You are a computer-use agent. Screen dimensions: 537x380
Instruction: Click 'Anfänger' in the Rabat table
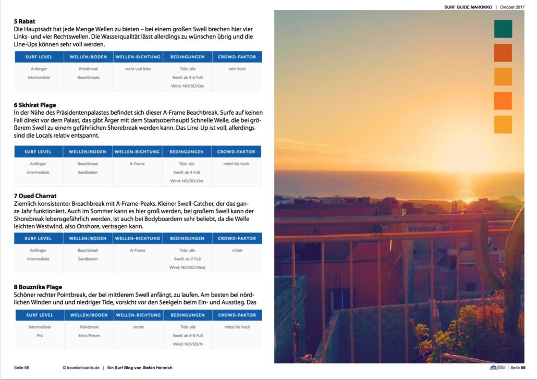point(39,69)
